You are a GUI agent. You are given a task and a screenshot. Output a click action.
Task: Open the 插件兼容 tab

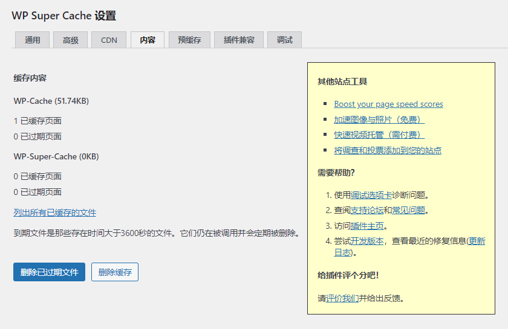(239, 40)
